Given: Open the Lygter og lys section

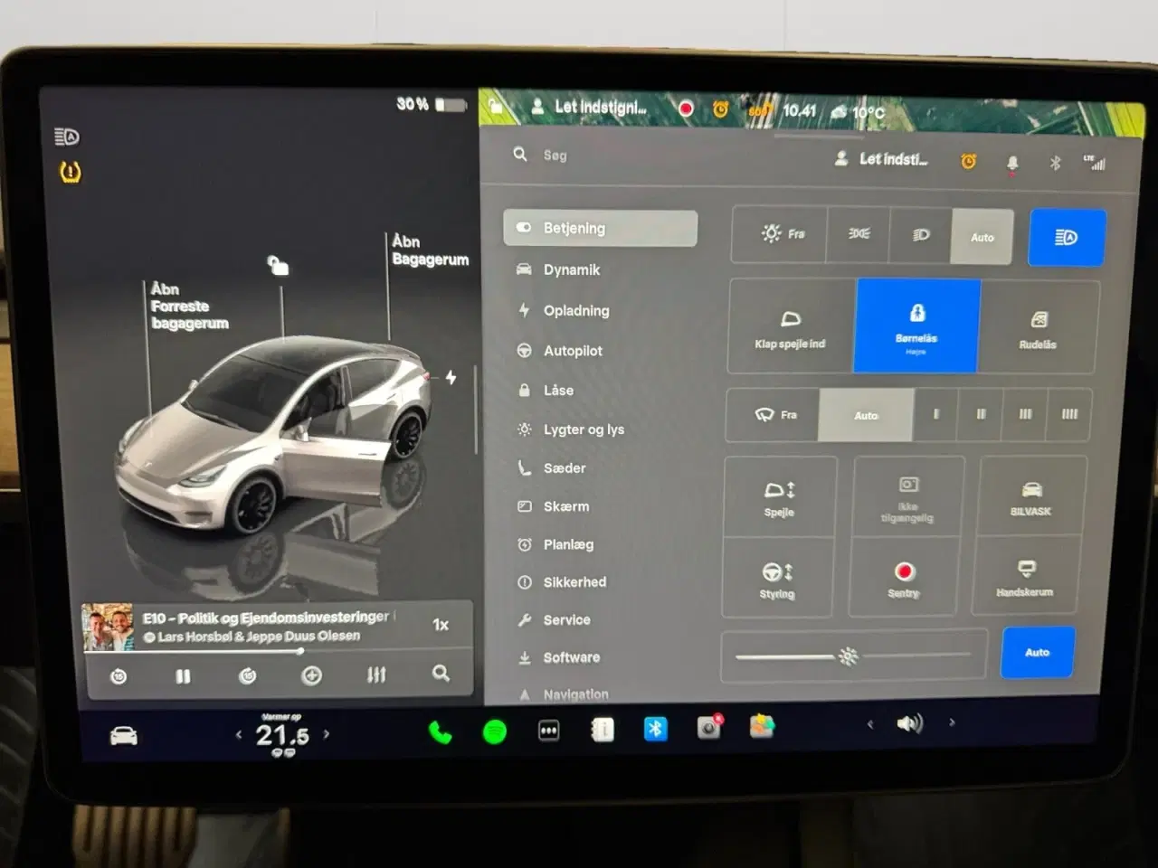Looking at the screenshot, I should pyautogui.click(x=584, y=429).
